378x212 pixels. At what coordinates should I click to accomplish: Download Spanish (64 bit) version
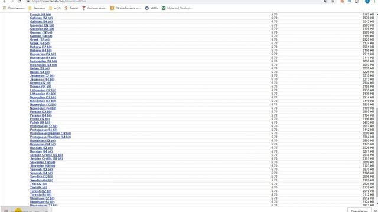pyautogui.click(x=41, y=173)
